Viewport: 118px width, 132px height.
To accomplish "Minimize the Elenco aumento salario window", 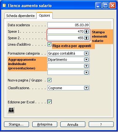I will [98, 6].
